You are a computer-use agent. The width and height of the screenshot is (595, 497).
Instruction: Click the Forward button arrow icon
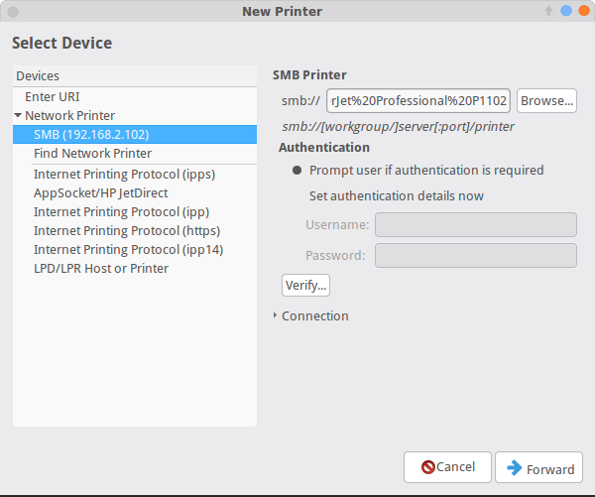(x=516, y=468)
